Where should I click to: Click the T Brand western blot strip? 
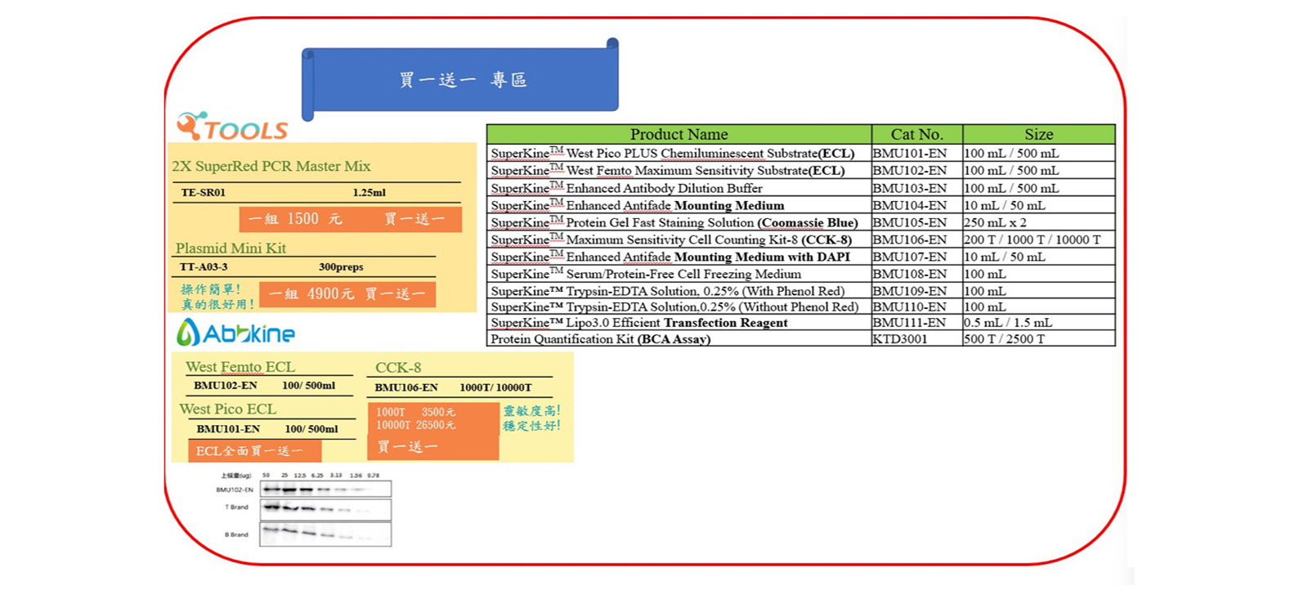pos(325,509)
